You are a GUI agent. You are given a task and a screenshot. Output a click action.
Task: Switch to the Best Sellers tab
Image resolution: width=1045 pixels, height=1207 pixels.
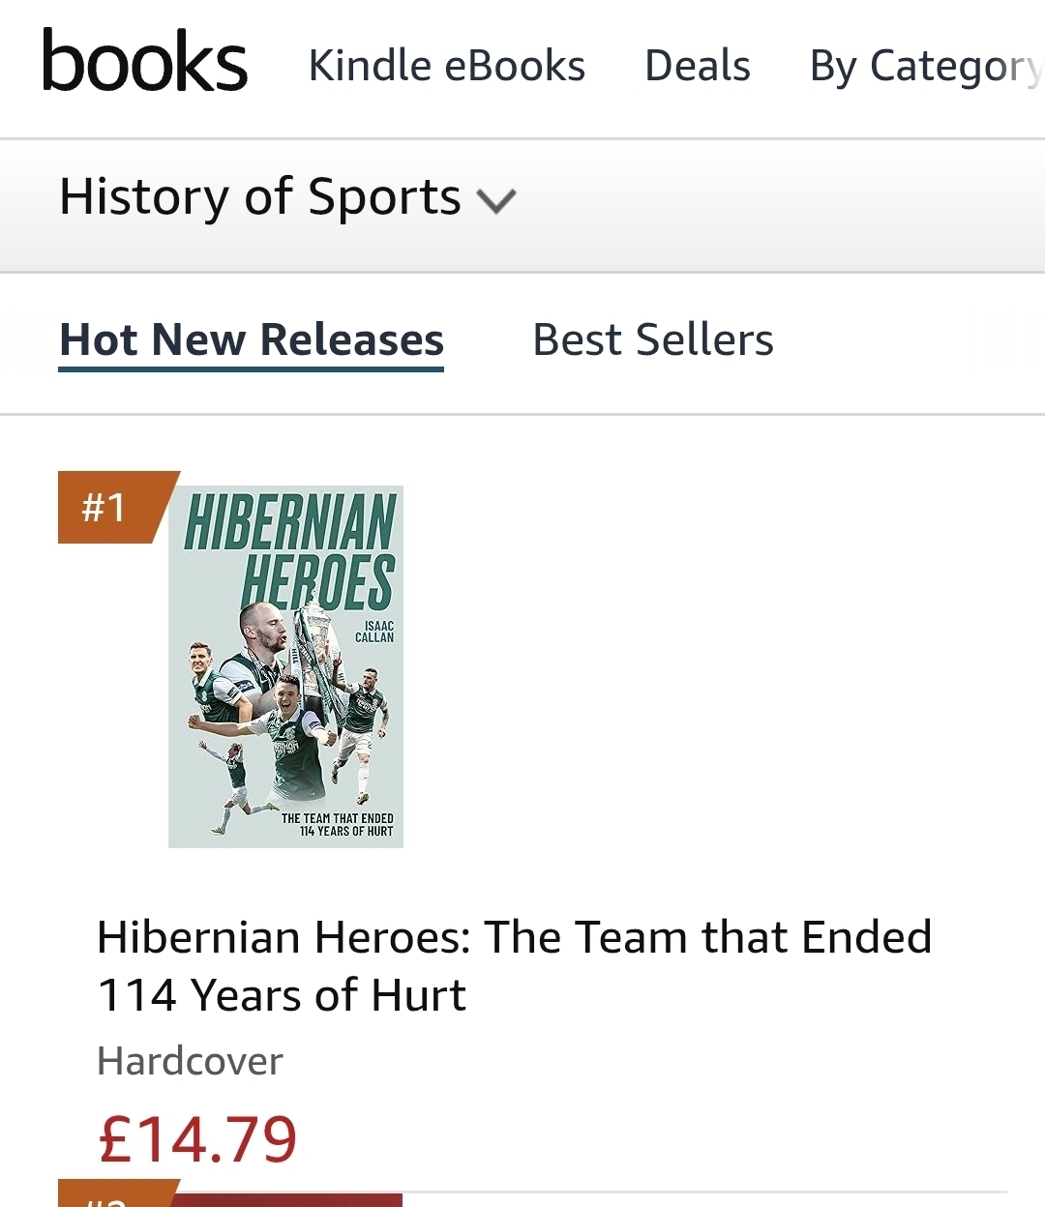653,340
